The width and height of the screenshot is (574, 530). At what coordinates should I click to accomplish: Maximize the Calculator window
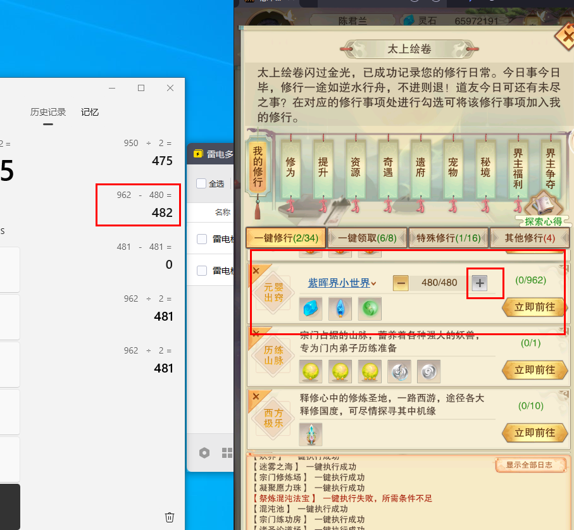tap(141, 88)
